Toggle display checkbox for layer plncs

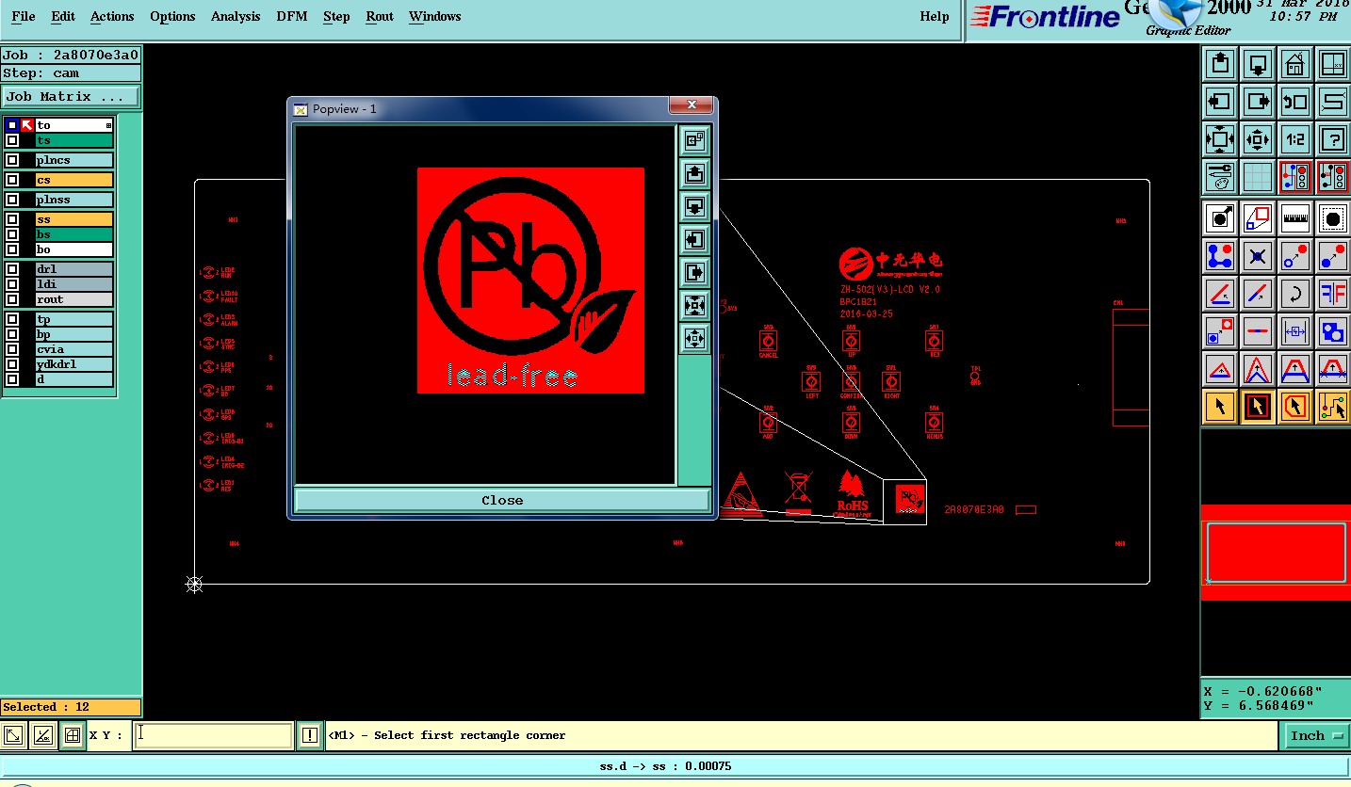click(11, 160)
